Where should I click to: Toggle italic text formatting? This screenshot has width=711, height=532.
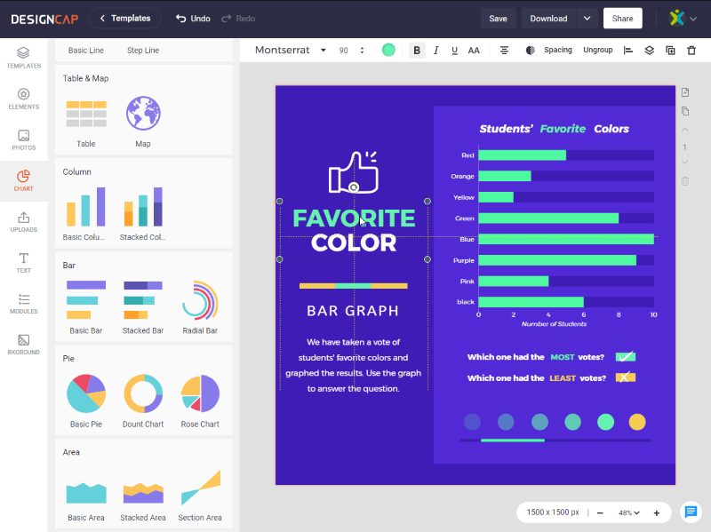pyautogui.click(x=435, y=51)
